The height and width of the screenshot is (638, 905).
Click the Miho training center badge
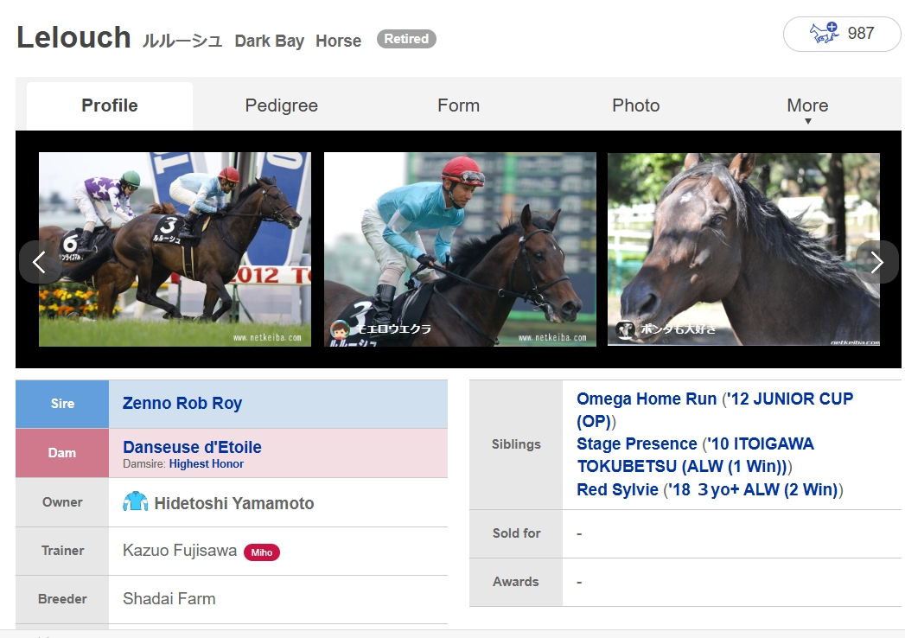click(x=261, y=552)
